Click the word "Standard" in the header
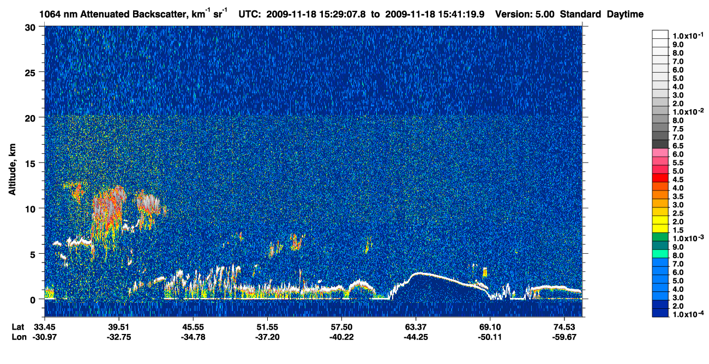Screen dimensions: 709x364 (580, 14)
